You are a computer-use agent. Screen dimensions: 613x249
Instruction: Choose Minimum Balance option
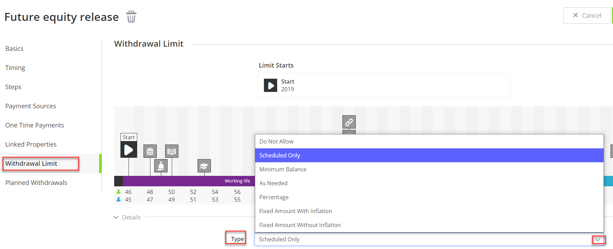tap(429, 169)
